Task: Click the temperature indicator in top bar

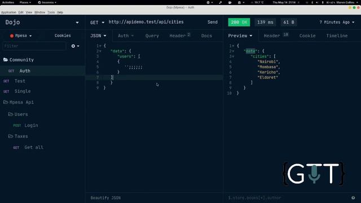Action: (257, 2)
